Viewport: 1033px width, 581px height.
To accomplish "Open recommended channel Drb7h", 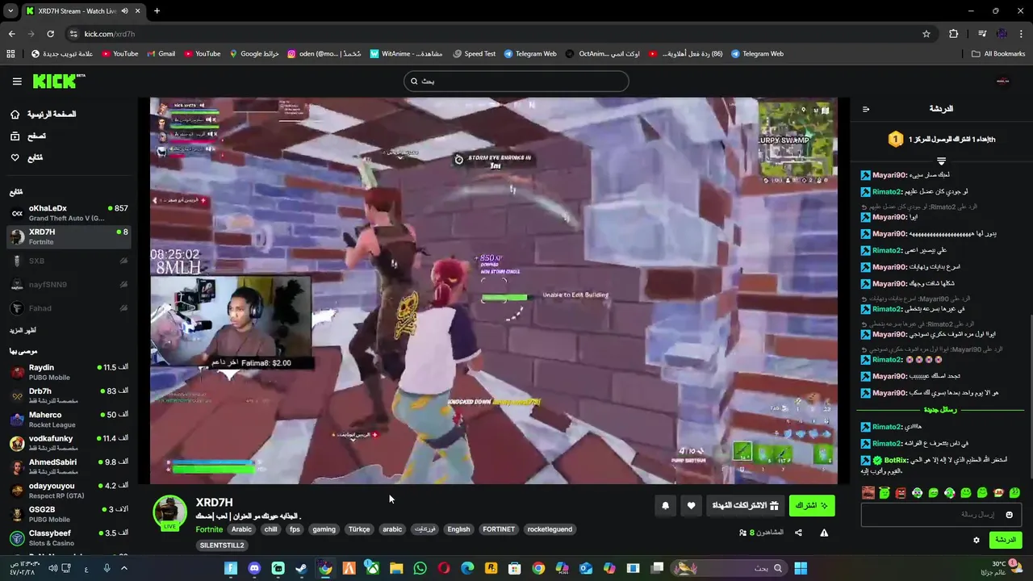I will click(69, 395).
